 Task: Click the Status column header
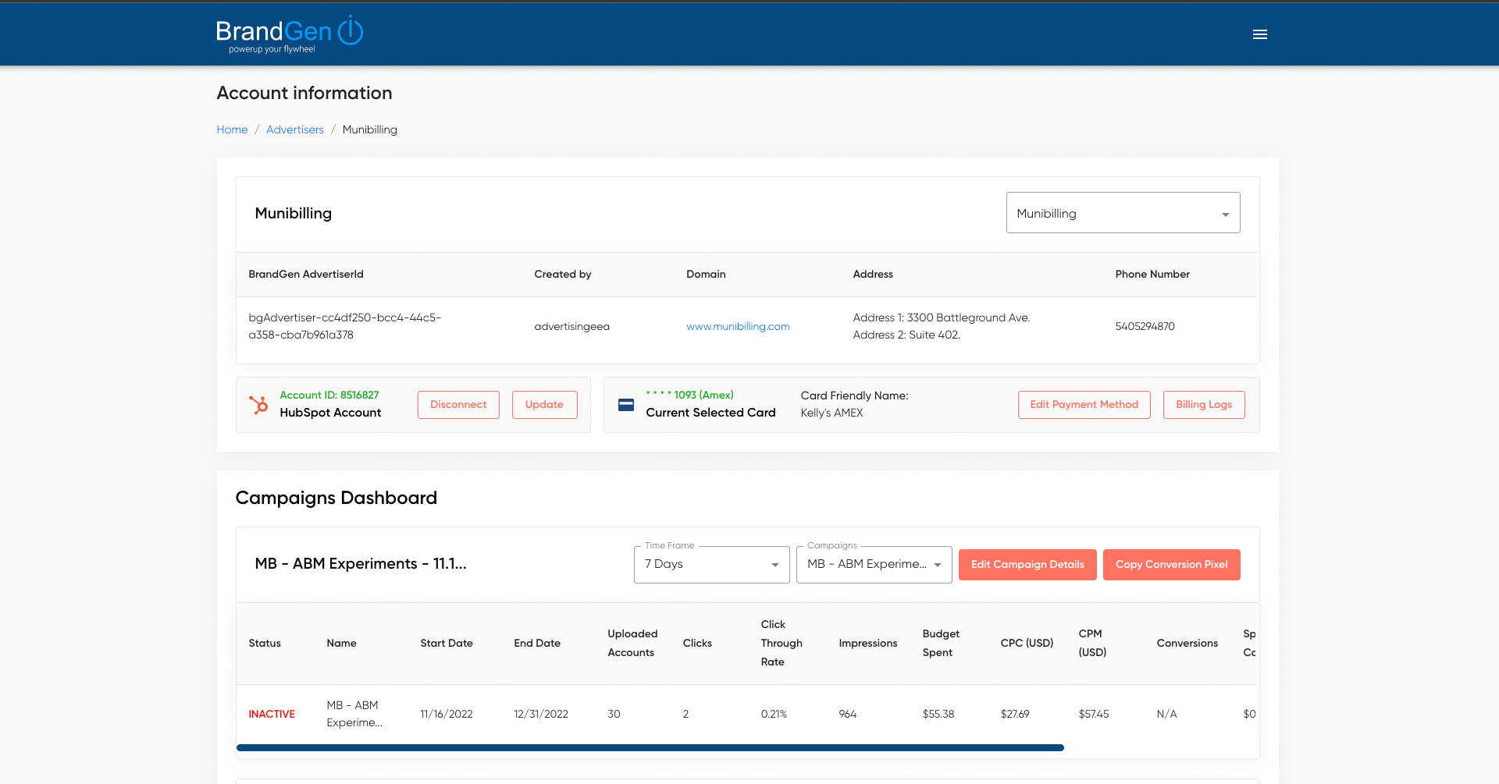tap(265, 643)
